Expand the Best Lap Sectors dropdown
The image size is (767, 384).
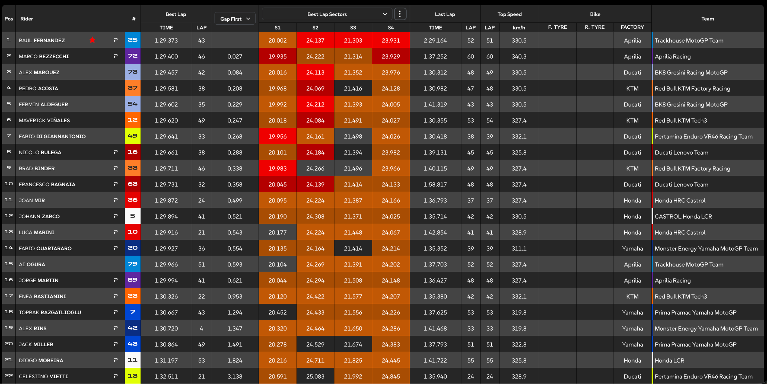click(x=327, y=14)
